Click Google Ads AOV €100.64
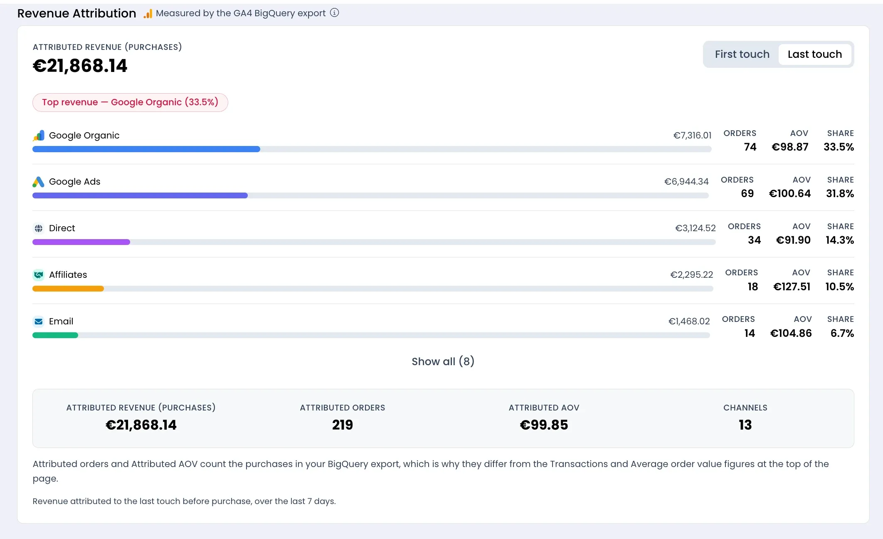Screen dimensions: 883x539 click(790, 194)
